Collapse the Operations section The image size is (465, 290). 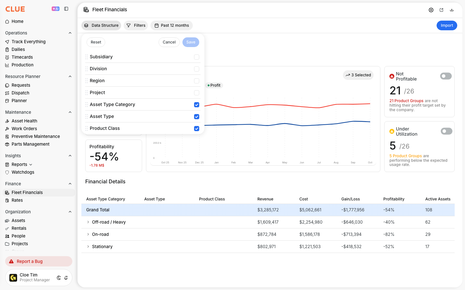(70, 33)
